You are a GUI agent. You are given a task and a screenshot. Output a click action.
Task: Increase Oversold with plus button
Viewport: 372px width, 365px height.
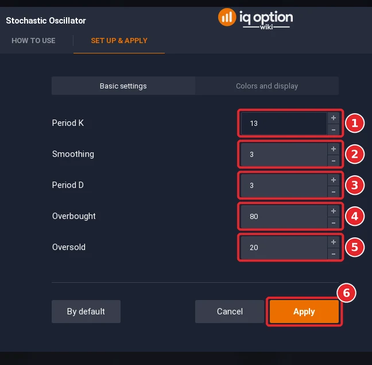tap(334, 242)
